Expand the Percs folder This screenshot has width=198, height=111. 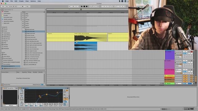[x=23, y=26]
